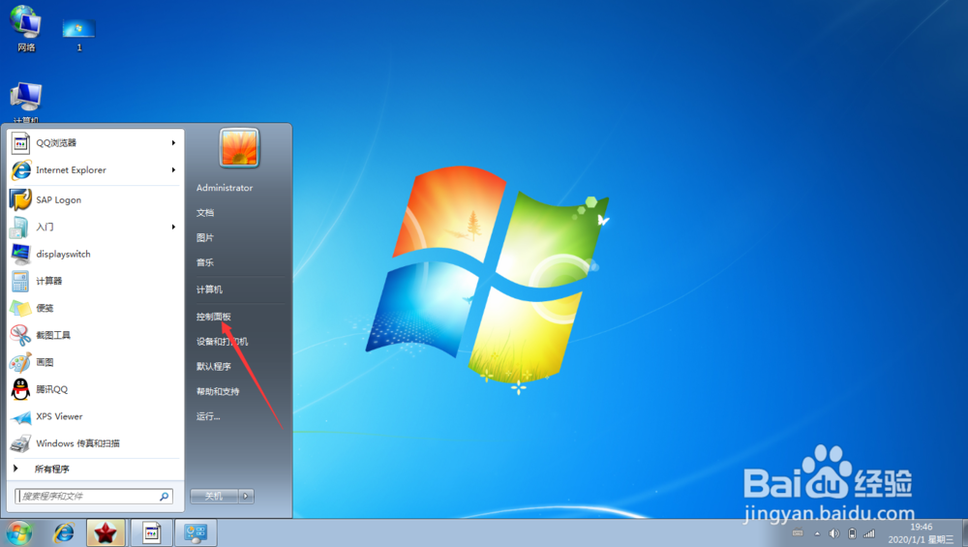Click the 关机 shutdown button
This screenshot has width=968, height=547.
214,496
